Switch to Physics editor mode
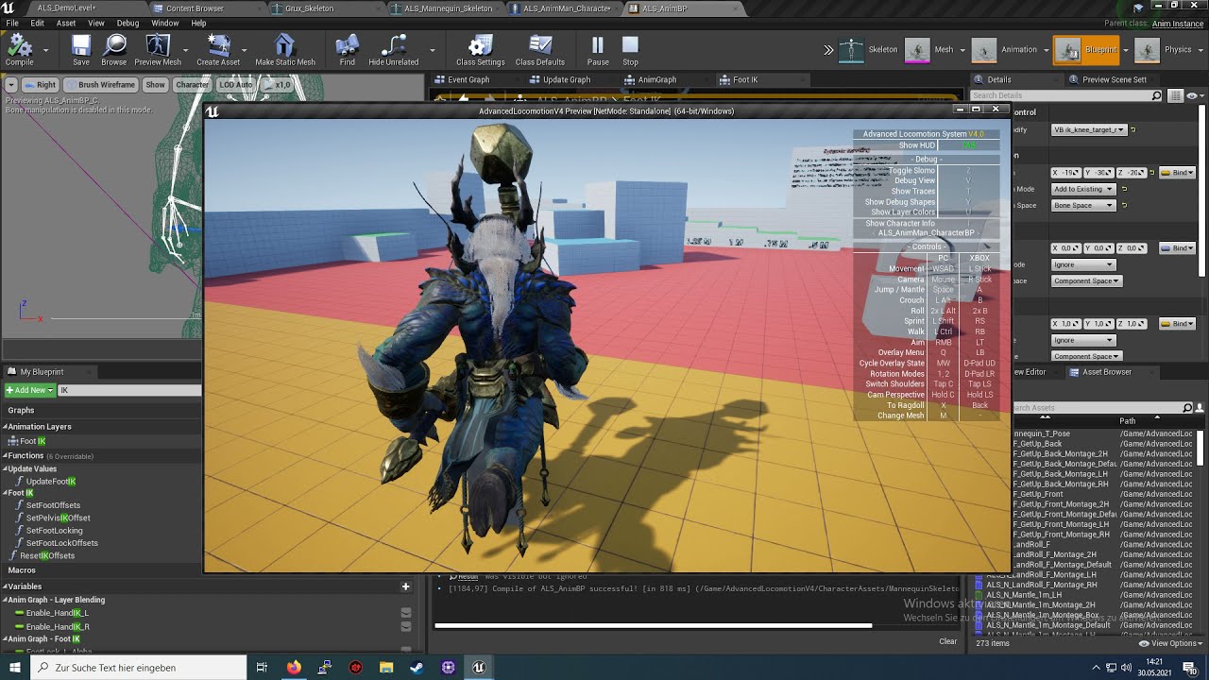 pyautogui.click(x=1164, y=50)
